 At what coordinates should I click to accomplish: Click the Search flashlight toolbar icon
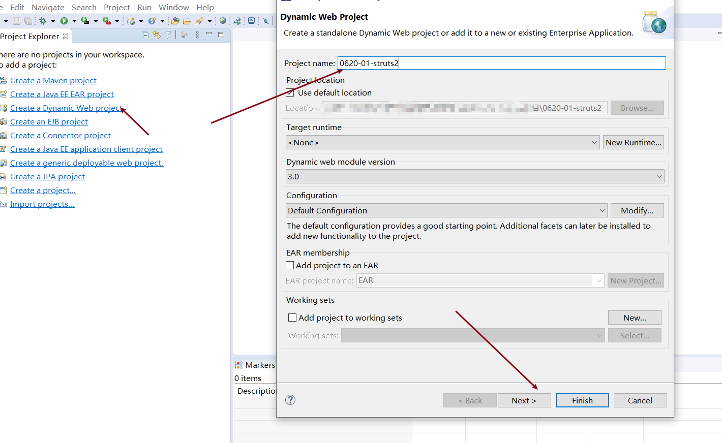(199, 21)
